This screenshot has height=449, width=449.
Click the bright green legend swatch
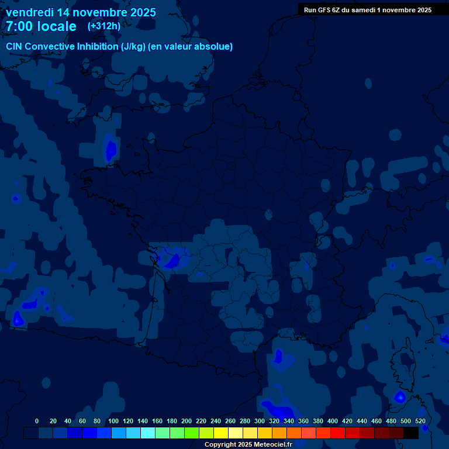tap(192, 433)
